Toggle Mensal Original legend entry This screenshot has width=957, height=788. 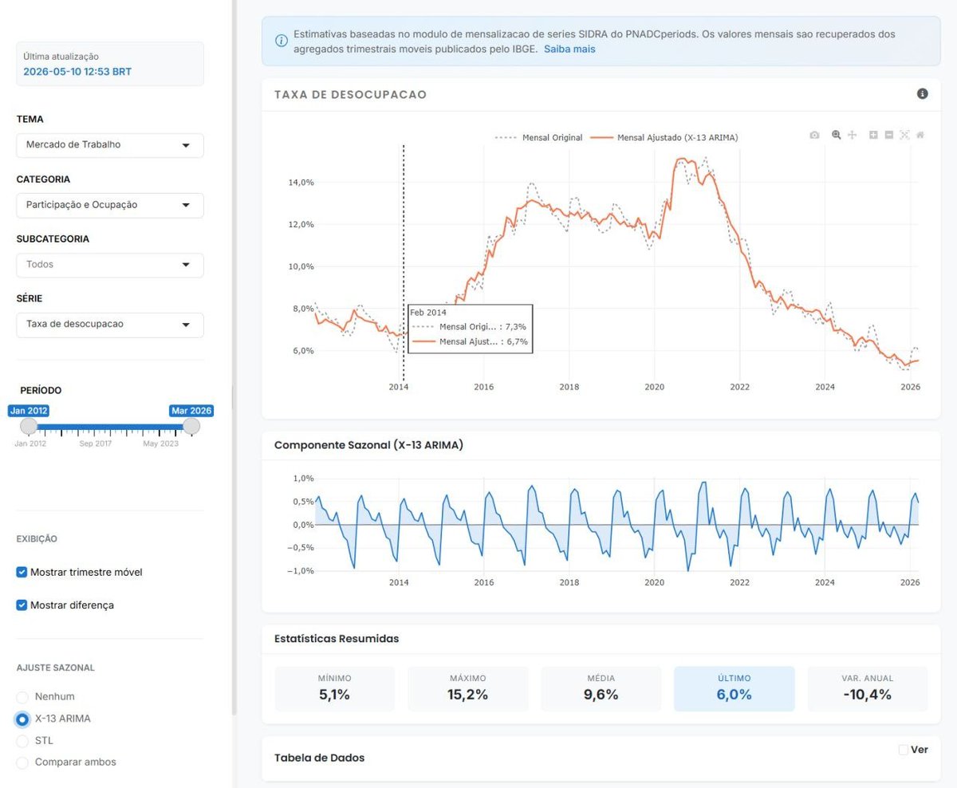click(539, 137)
